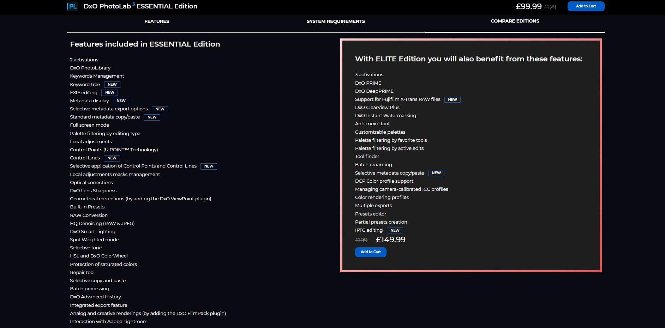Click 'Keywords Management' feature text
The width and height of the screenshot is (665, 328).
click(97, 76)
